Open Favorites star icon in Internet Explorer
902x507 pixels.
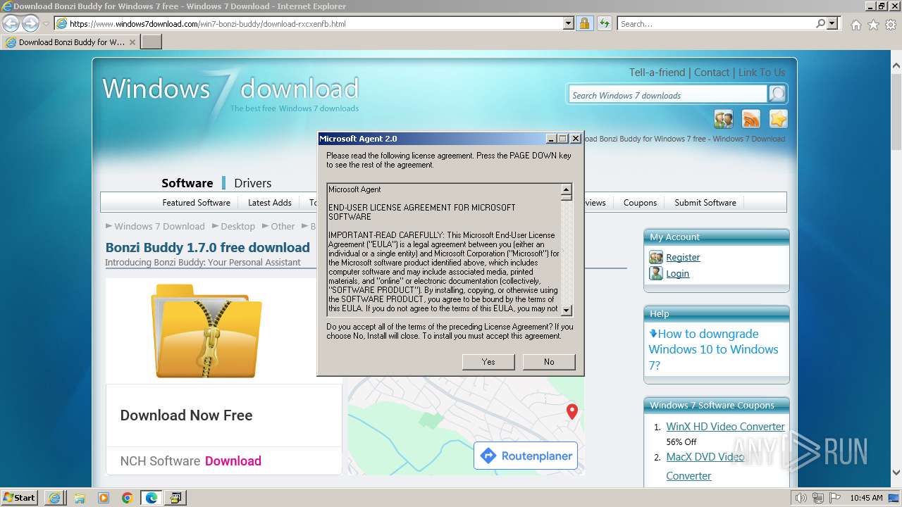[873, 25]
